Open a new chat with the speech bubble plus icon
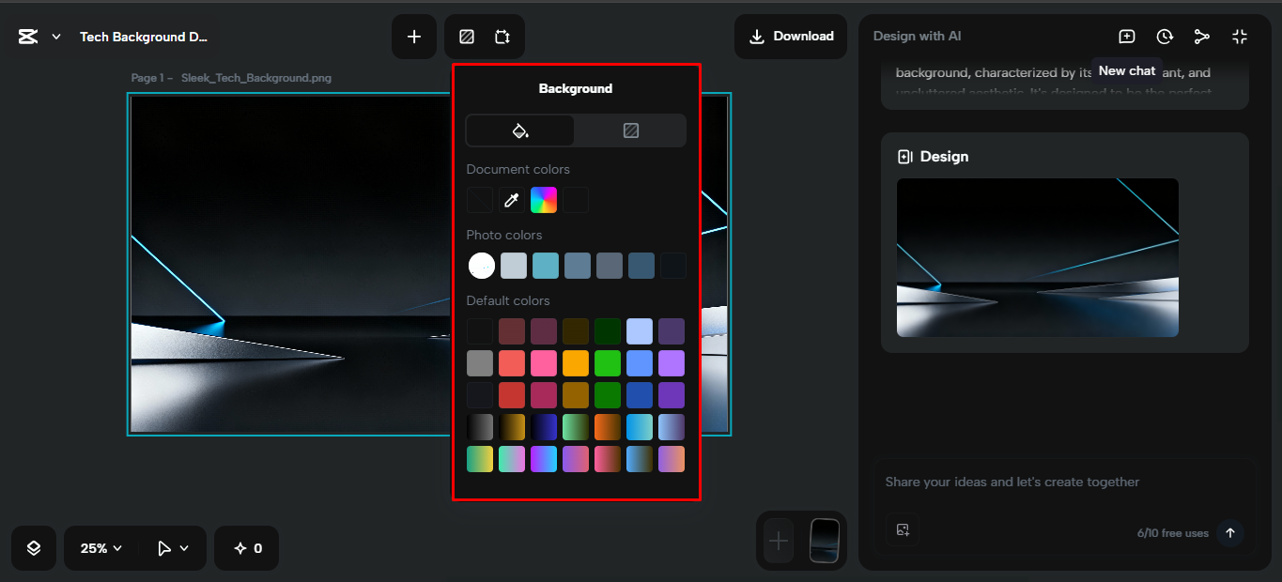This screenshot has height=582, width=1282. tap(1126, 36)
